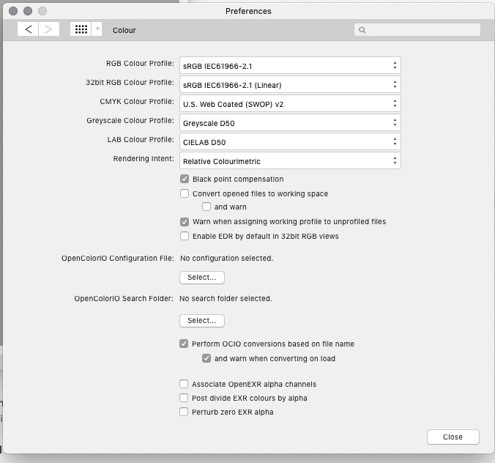This screenshot has height=463, width=495.
Task: Select an OpenColorIO configuration file
Action: tap(202, 278)
